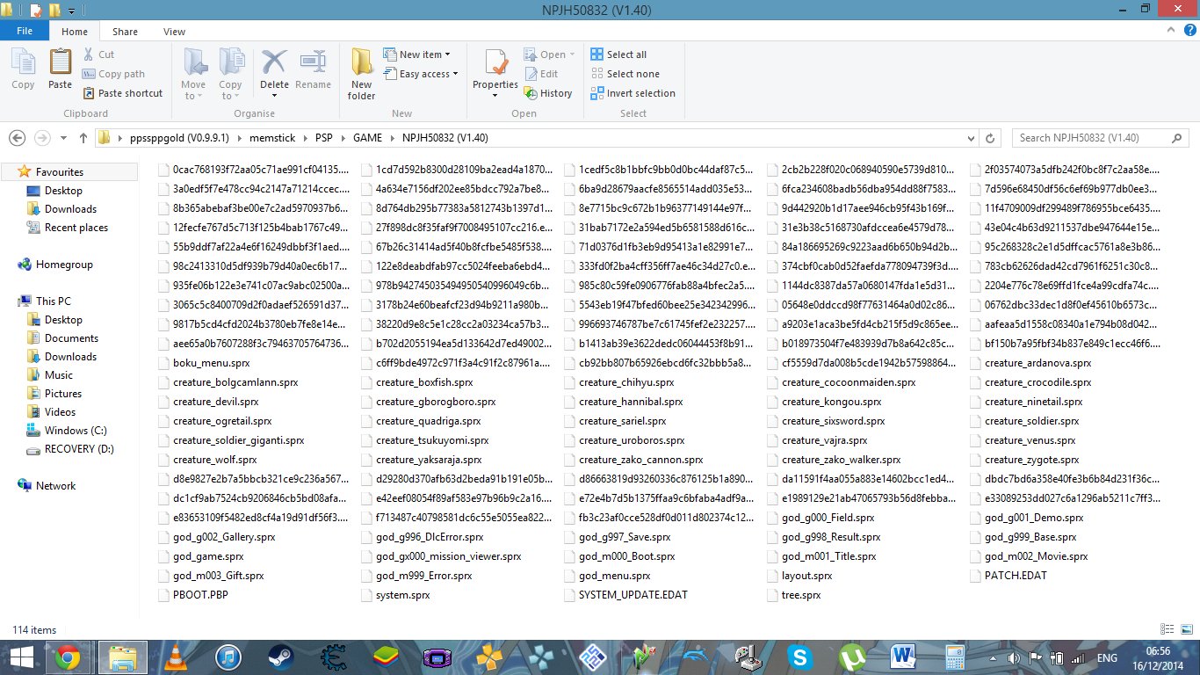The height and width of the screenshot is (675, 1200).
Task: Open the View ribbon tab
Action: pyautogui.click(x=174, y=32)
